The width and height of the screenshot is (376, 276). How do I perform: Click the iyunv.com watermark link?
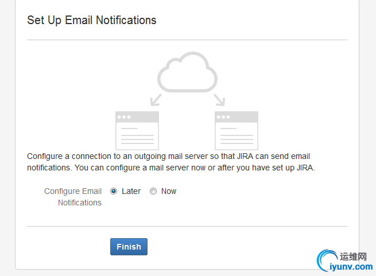pos(351,267)
